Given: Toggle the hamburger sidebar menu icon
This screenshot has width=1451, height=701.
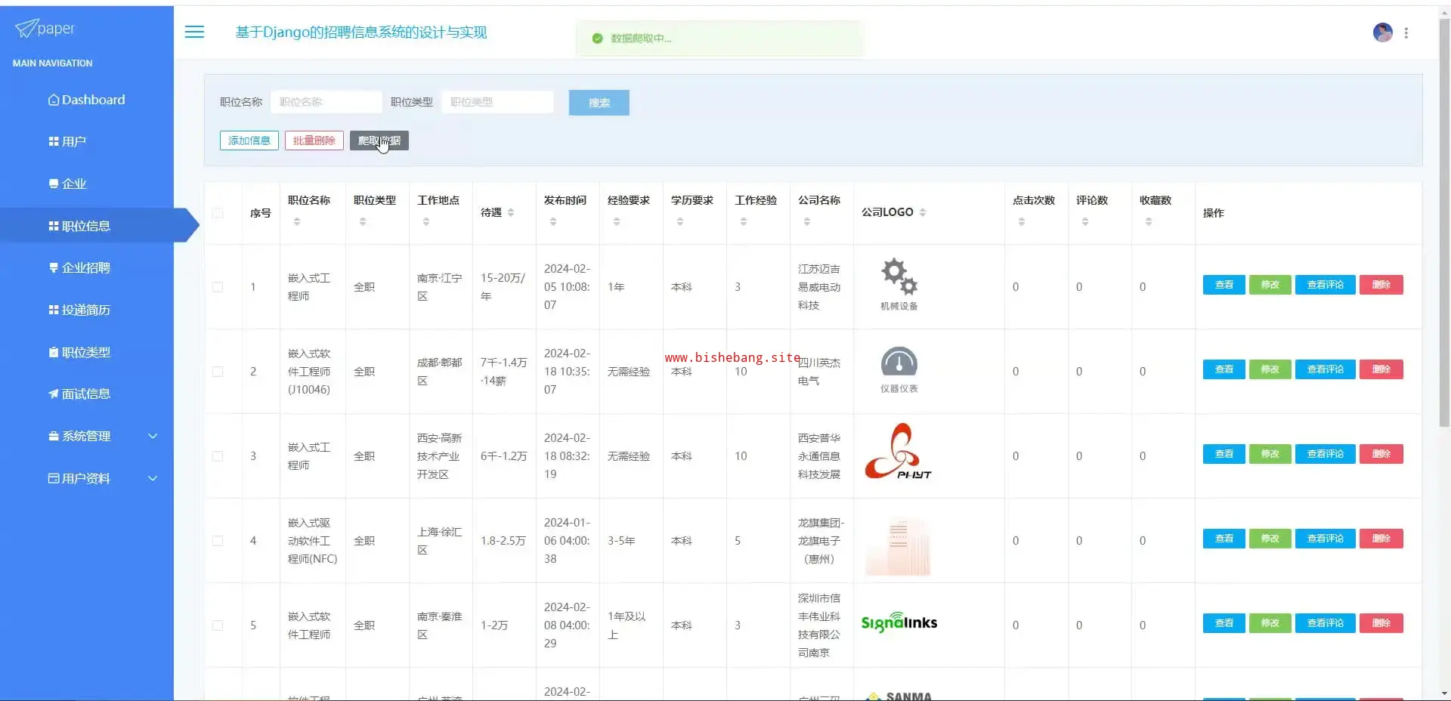Looking at the screenshot, I should pos(194,32).
